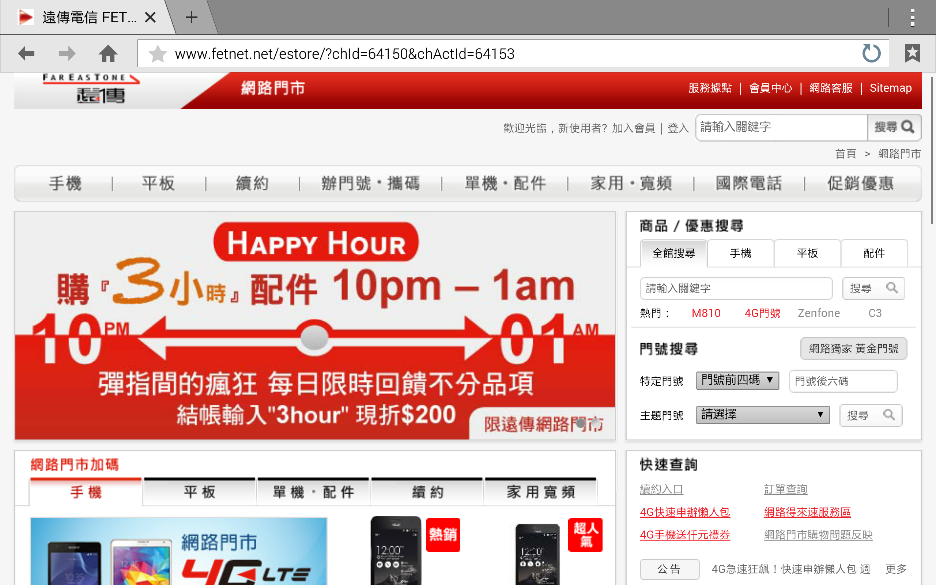Open the 國際電話 menu

click(x=749, y=184)
